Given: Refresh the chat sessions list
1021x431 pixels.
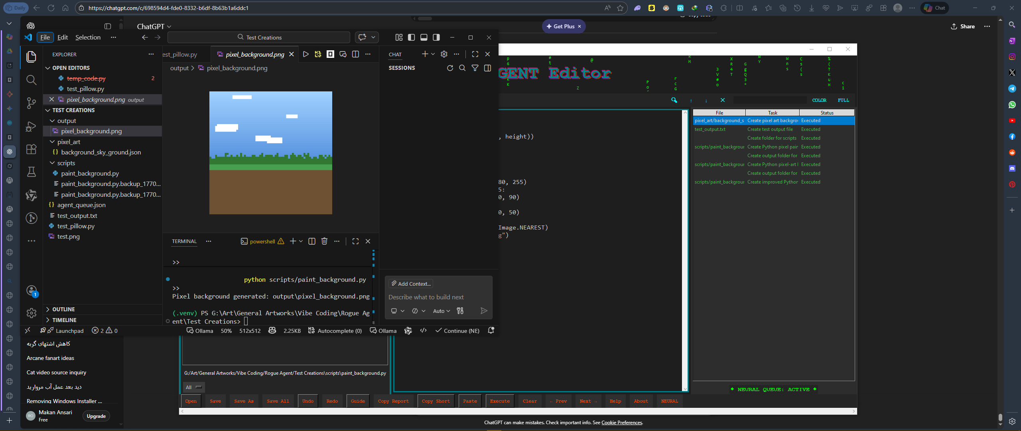Looking at the screenshot, I should (450, 68).
